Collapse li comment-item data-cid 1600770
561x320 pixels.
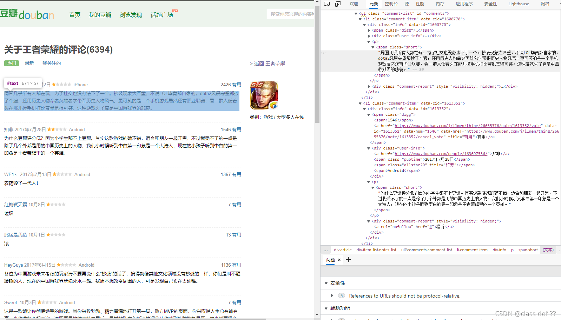click(360, 19)
